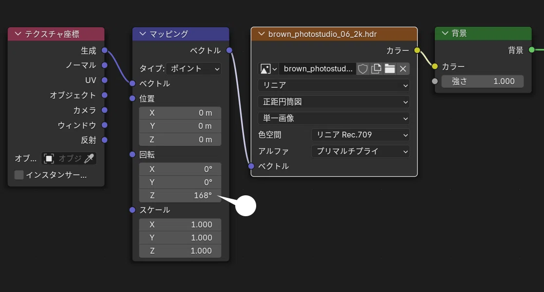544x292 pixels.
Task: Open the リニア interpolation dropdown
Action: click(334, 85)
